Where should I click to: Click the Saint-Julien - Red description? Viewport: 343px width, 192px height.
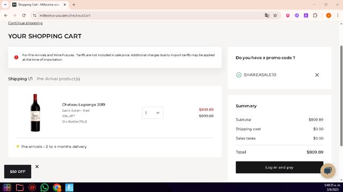click(x=76, y=110)
